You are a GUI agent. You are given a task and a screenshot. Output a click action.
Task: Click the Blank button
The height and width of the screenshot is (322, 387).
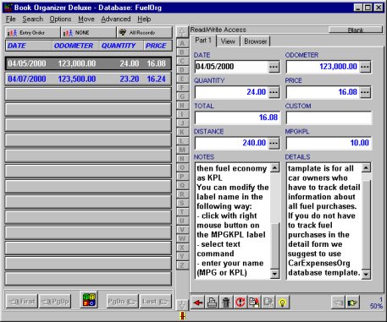[x=356, y=30]
